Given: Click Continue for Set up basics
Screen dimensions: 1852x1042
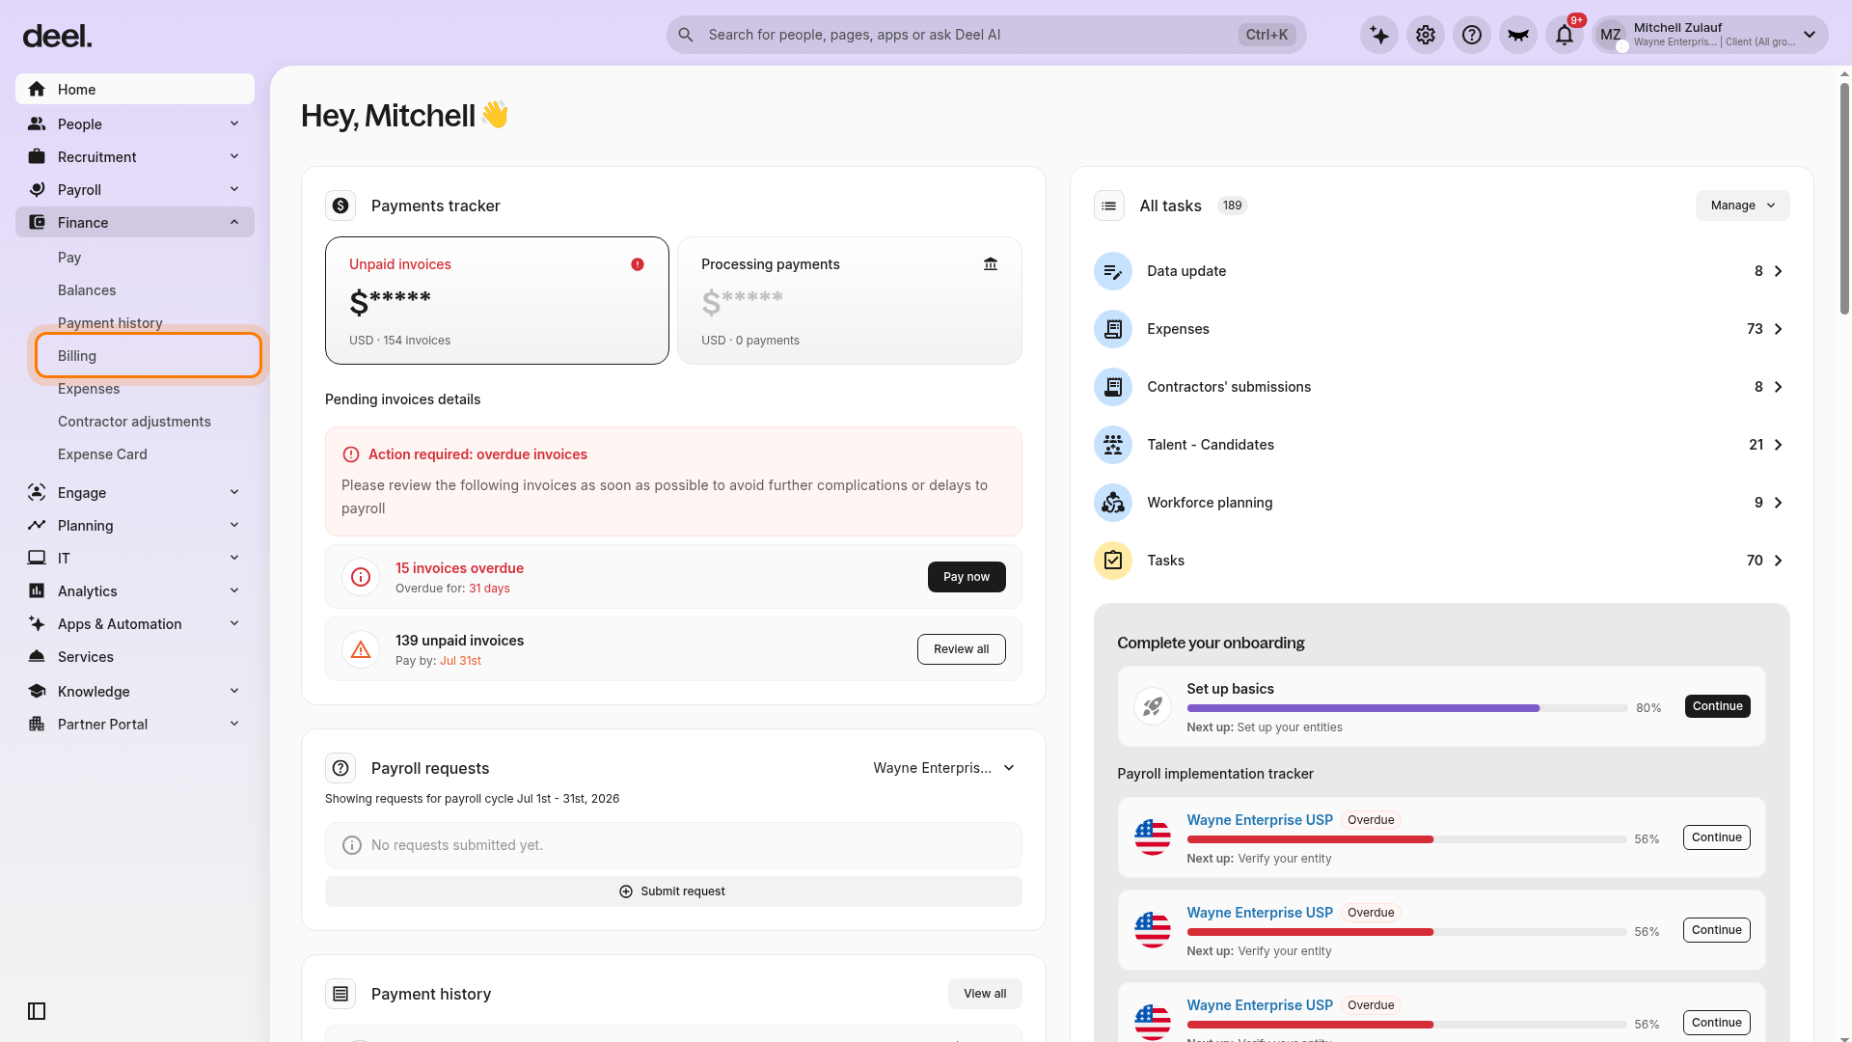Looking at the screenshot, I should point(1717,706).
